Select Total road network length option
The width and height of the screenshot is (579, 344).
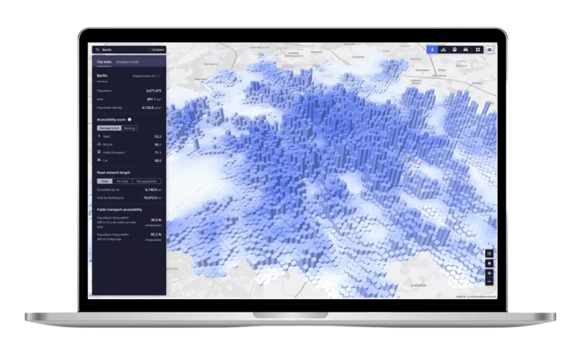[x=103, y=181]
